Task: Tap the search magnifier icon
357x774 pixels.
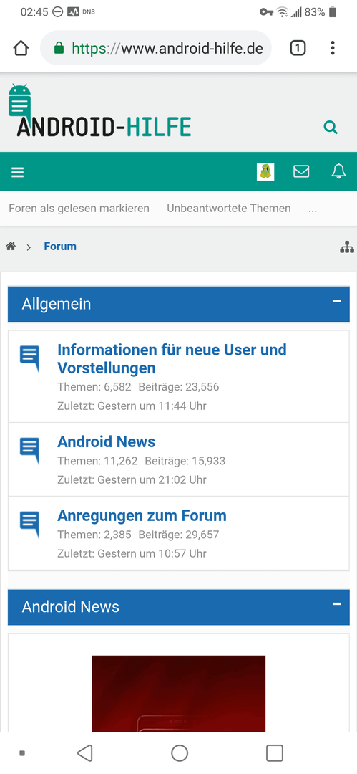Action: tap(331, 128)
